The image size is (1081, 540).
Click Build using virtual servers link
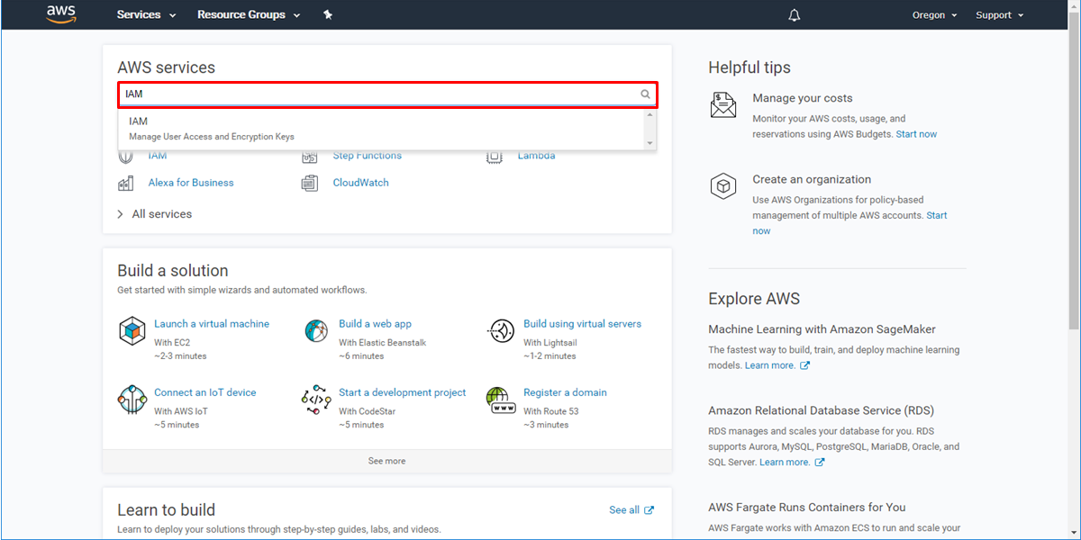tap(583, 324)
